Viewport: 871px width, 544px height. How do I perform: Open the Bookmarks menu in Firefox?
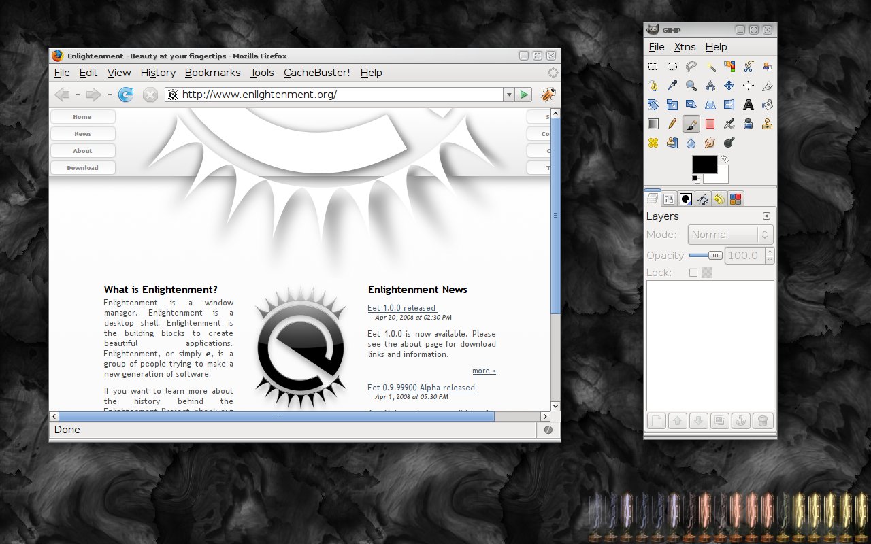(212, 73)
